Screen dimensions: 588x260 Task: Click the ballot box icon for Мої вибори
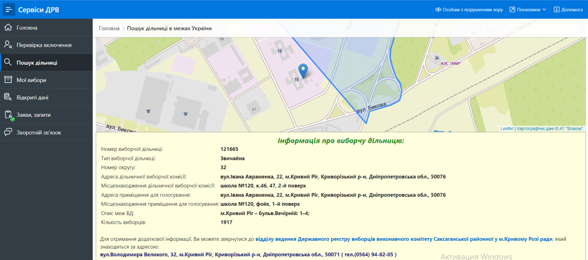pyautogui.click(x=8, y=80)
